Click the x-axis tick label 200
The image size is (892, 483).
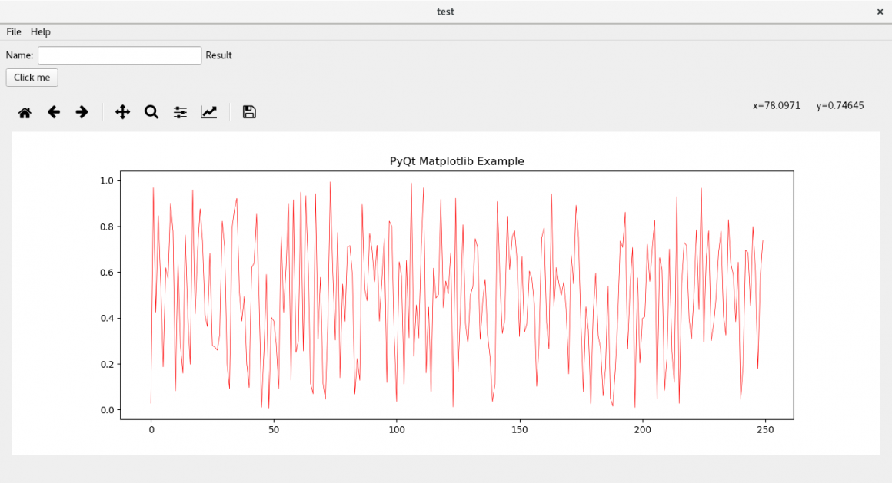pyautogui.click(x=642, y=429)
